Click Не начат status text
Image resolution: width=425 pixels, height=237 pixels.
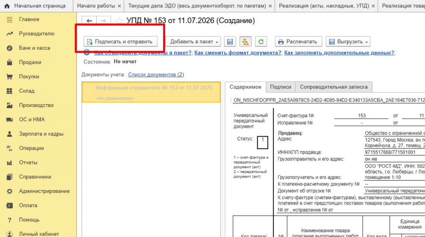[125, 62]
